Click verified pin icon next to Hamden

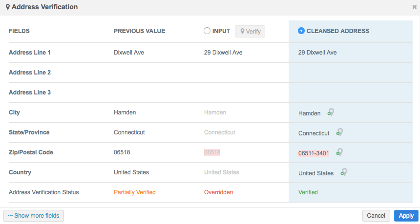coord(331,112)
